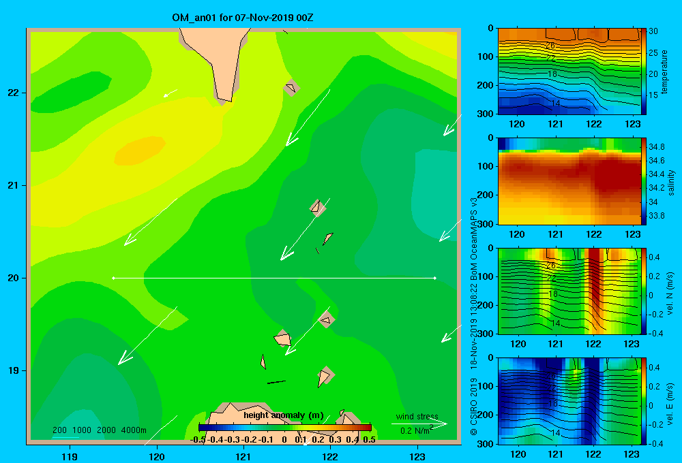682x463 pixels.
Task: Select the 'height anomaly (m)' legend label
Action: coord(283,415)
